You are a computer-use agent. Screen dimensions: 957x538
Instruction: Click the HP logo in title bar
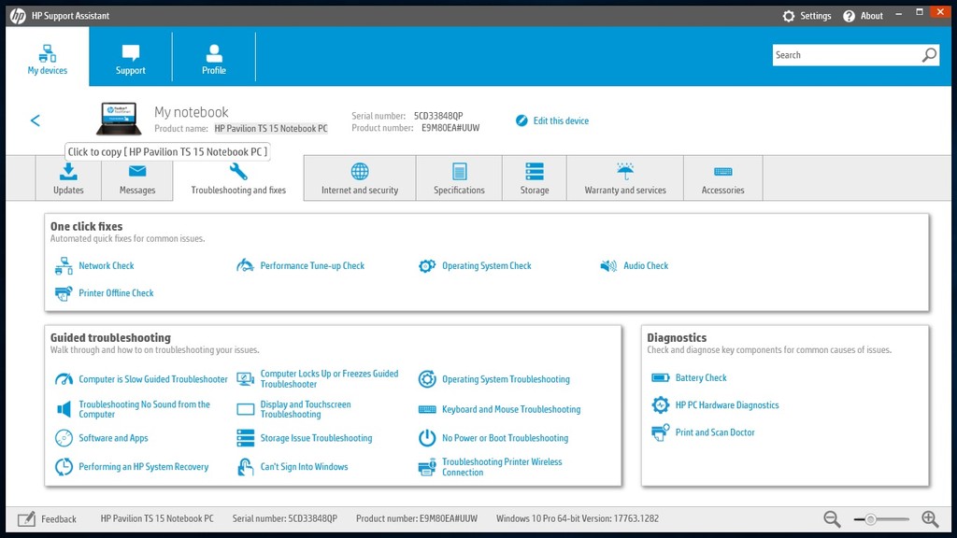coord(18,16)
